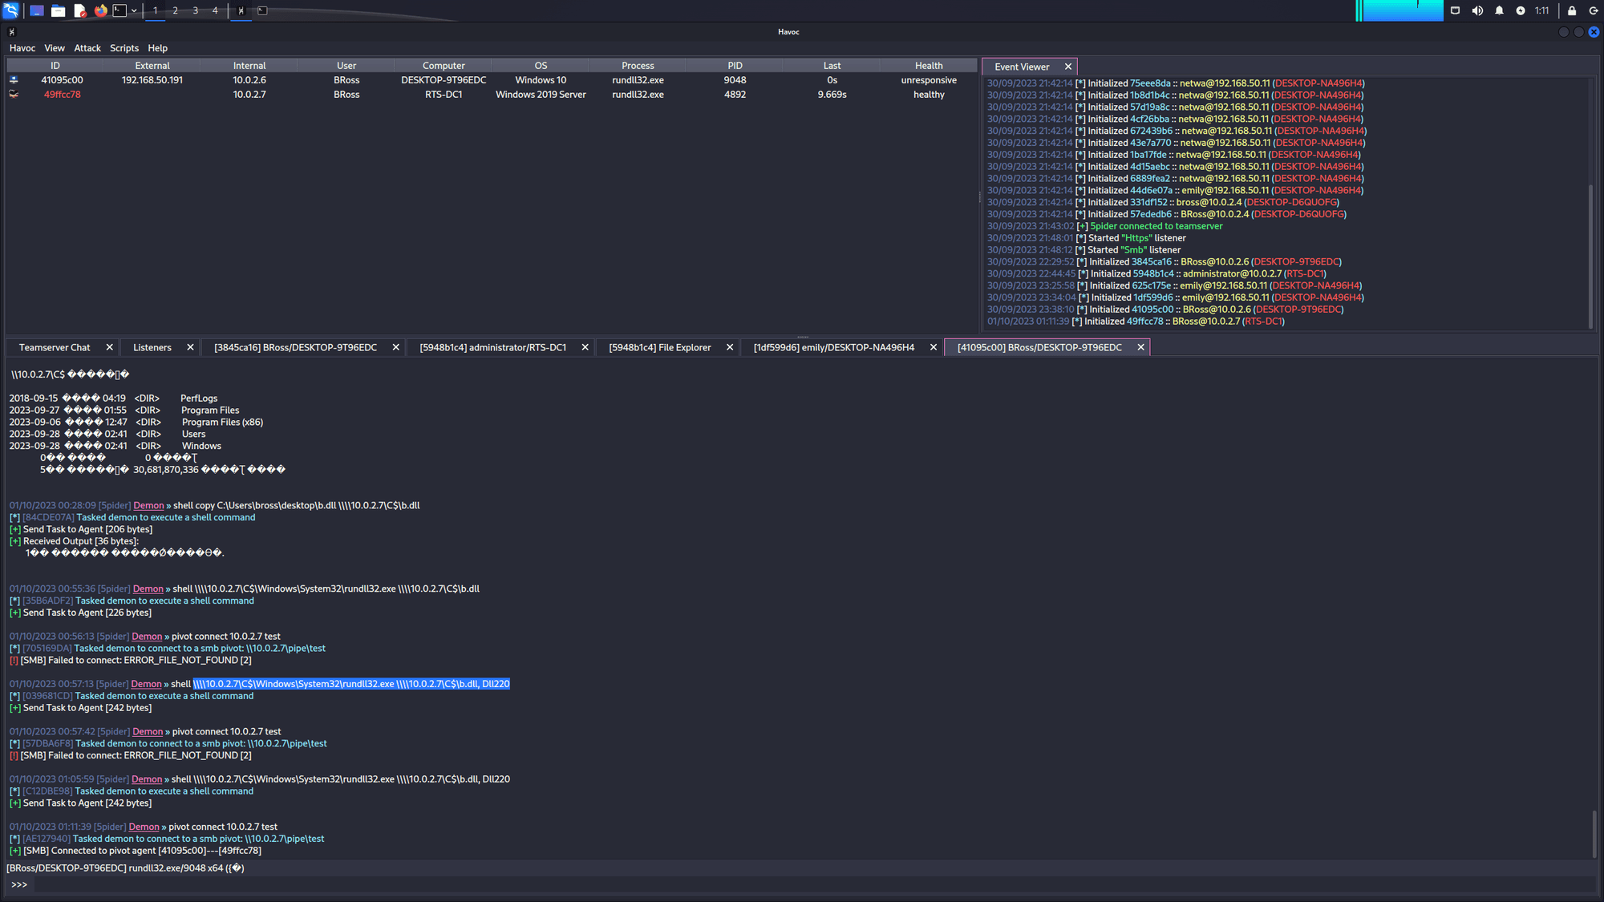The image size is (1604, 902).
Task: Select session row 41095c00
Action: [x=492, y=80]
